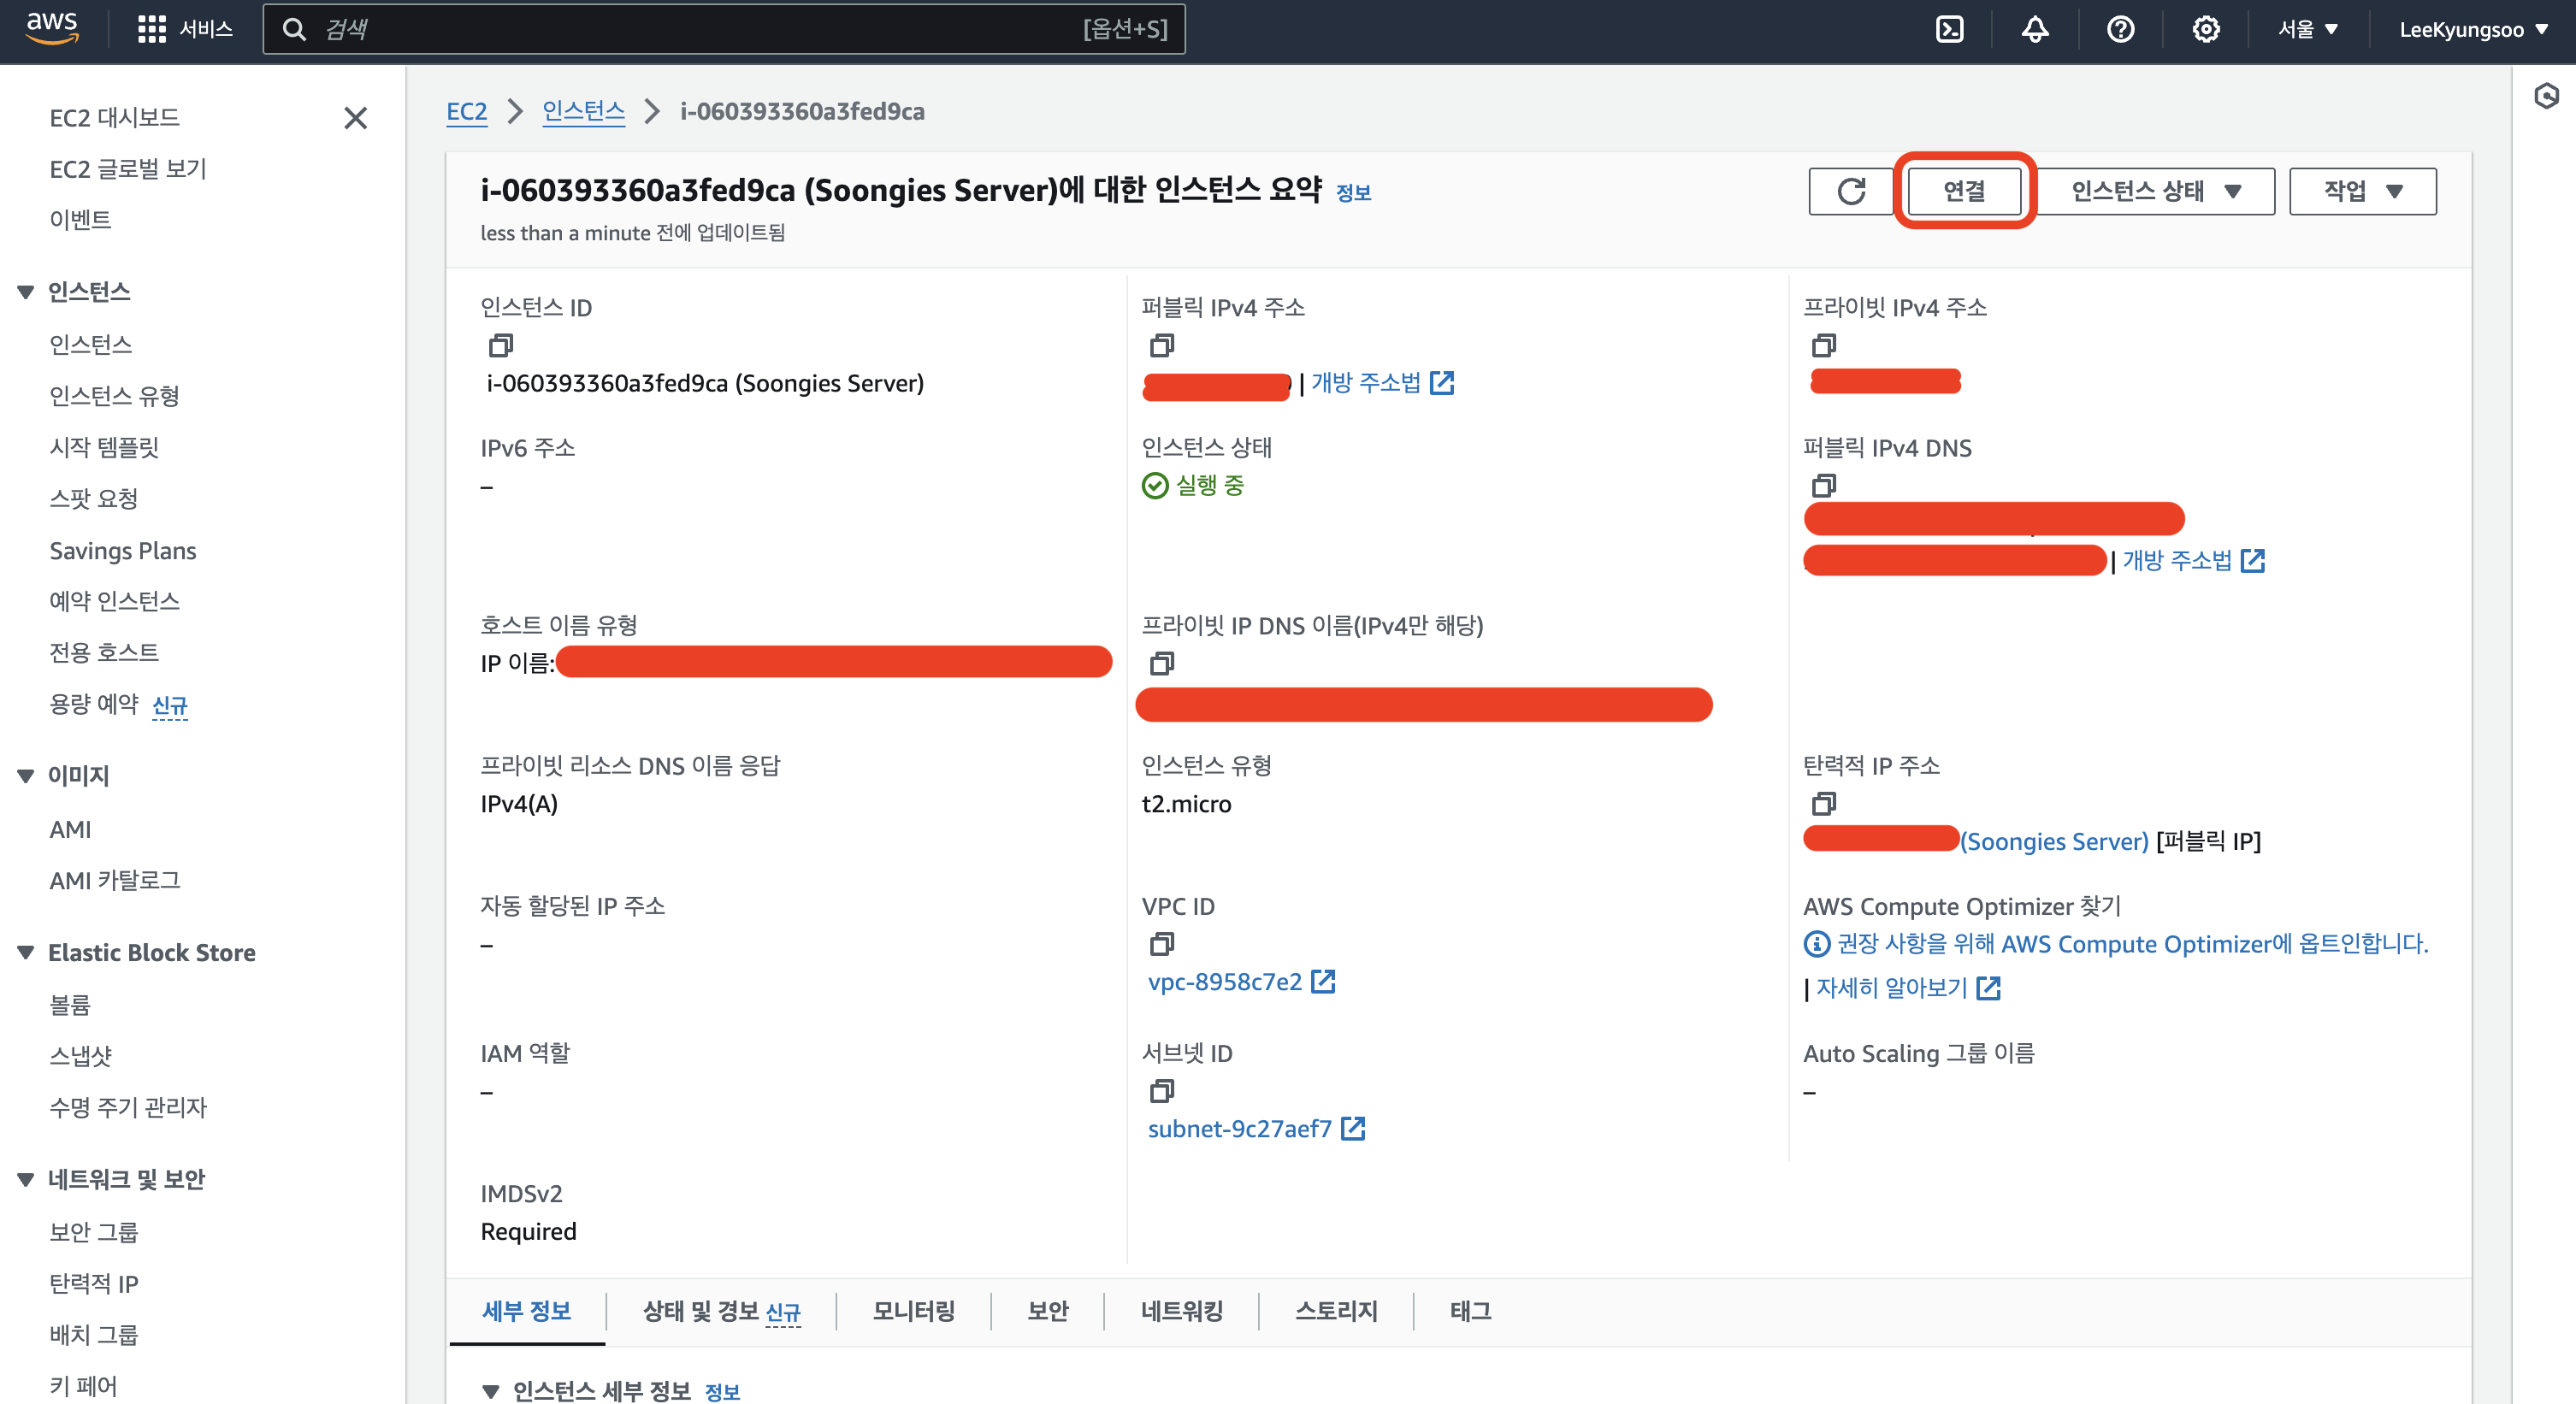The image size is (2576, 1404).
Task: Switch to the 네트워킹 tab
Action: point(1181,1311)
